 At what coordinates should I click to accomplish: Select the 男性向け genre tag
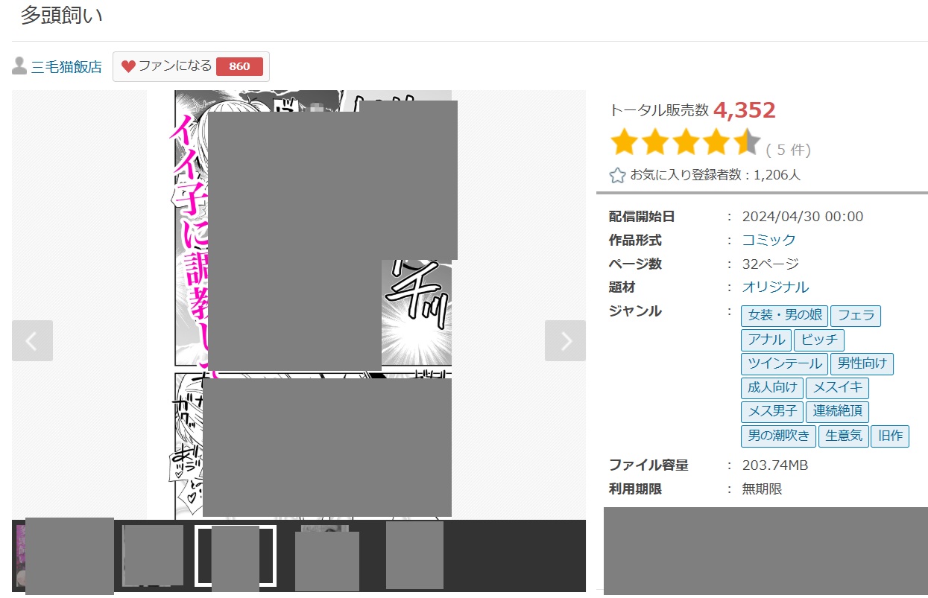861,363
